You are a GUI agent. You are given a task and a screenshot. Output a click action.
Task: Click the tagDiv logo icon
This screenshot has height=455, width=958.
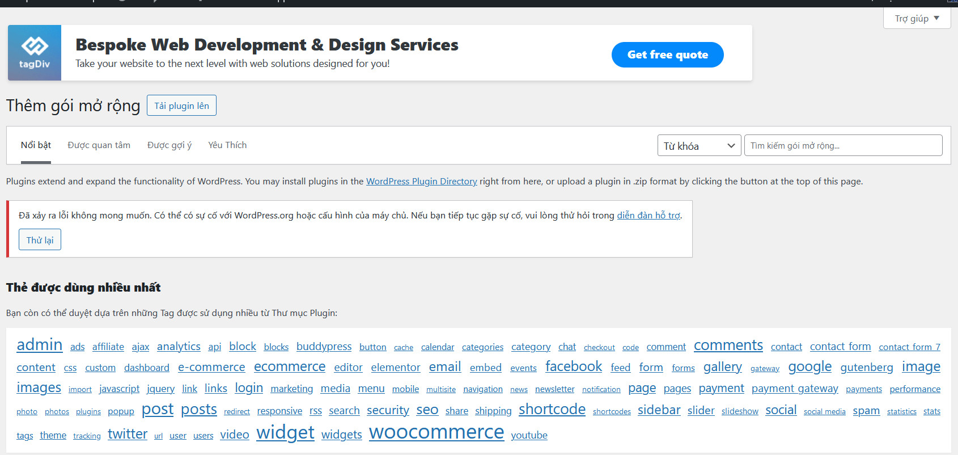(35, 53)
